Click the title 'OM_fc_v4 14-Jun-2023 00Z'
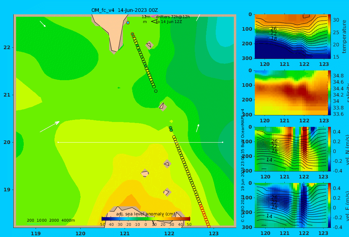 125,10
